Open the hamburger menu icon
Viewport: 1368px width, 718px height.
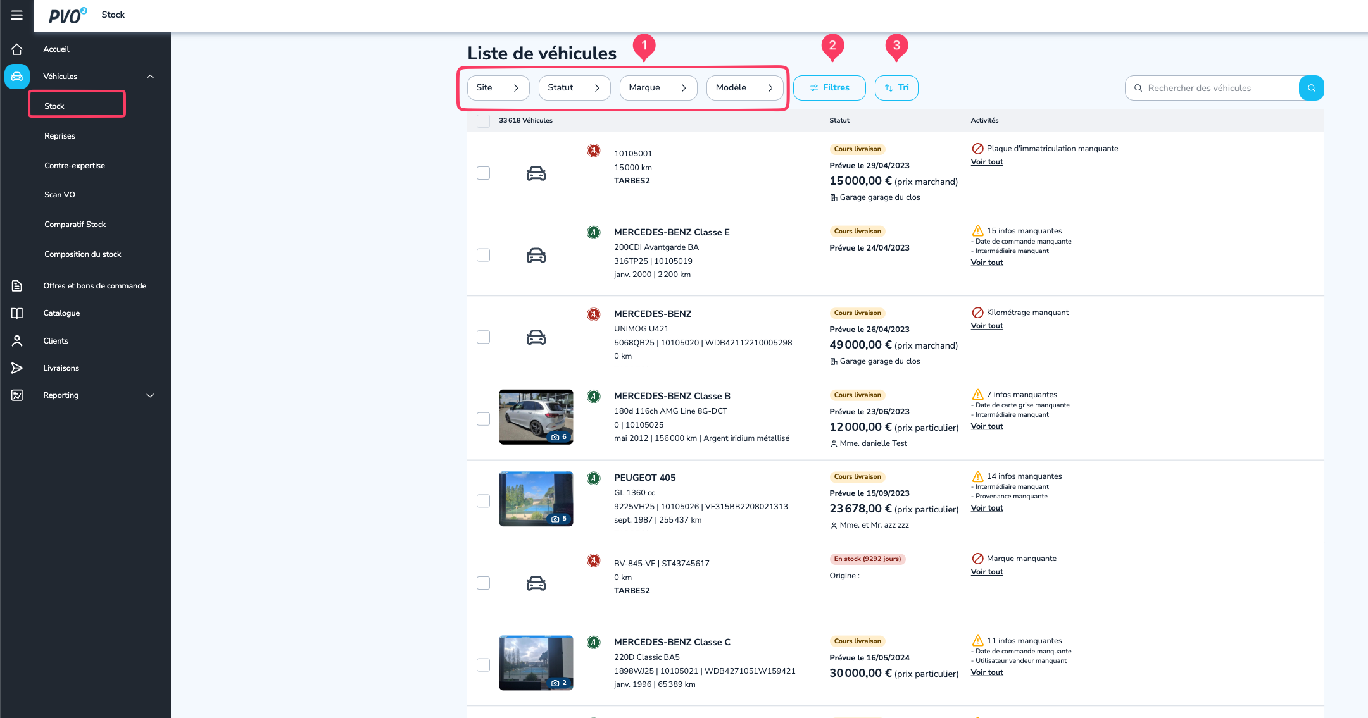tap(17, 15)
